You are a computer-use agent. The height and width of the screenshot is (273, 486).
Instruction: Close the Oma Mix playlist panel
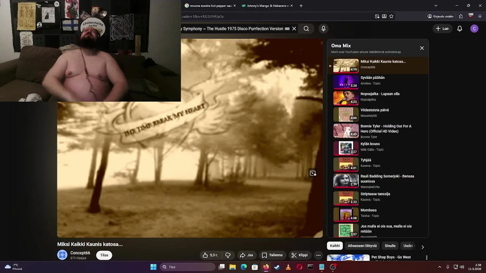(x=422, y=48)
